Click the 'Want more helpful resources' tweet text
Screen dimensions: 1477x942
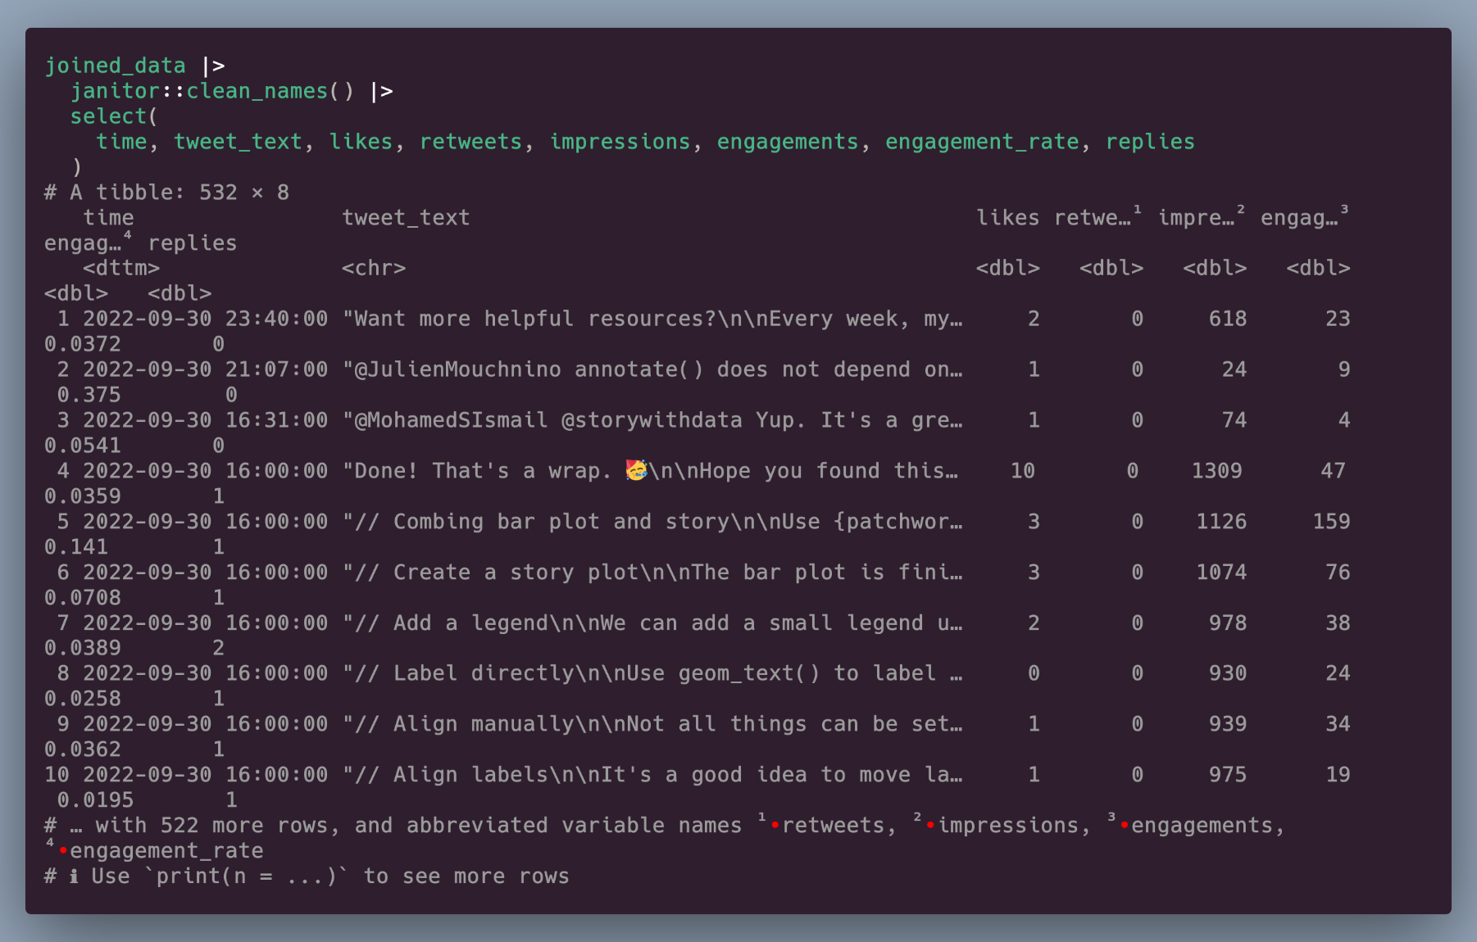point(652,319)
